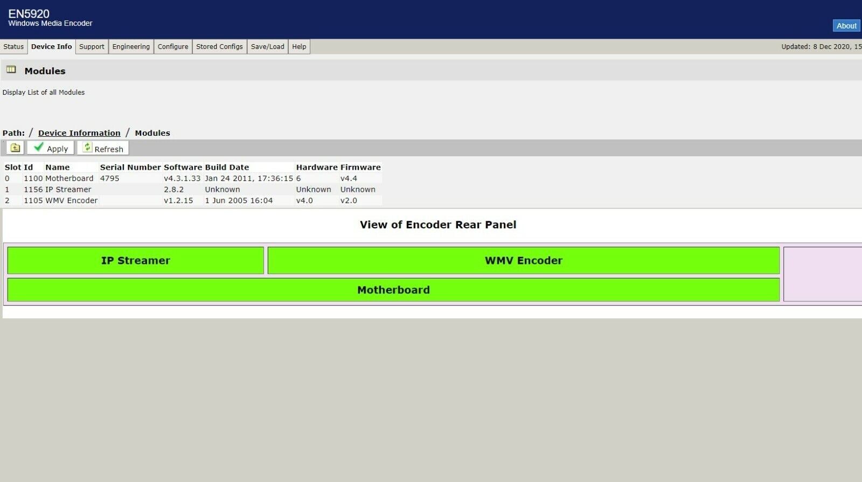
Task: Select the Motherboard row in modules table
Action: pyautogui.click(x=193, y=178)
